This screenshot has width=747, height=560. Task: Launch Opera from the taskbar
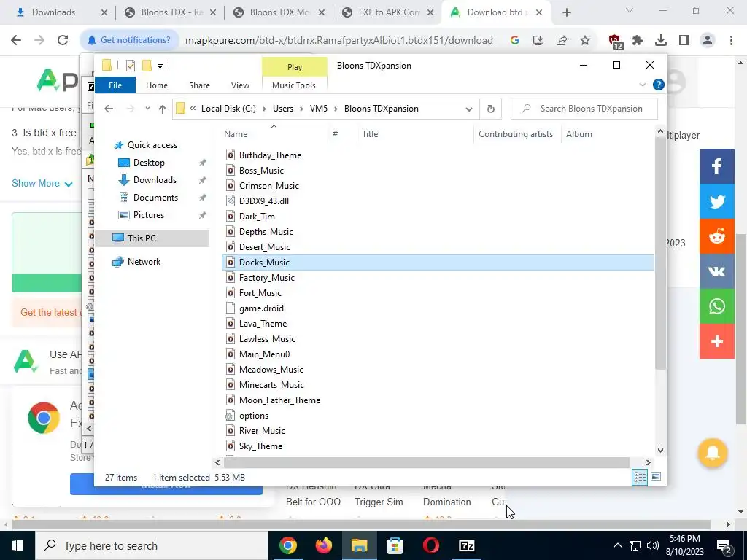click(430, 545)
